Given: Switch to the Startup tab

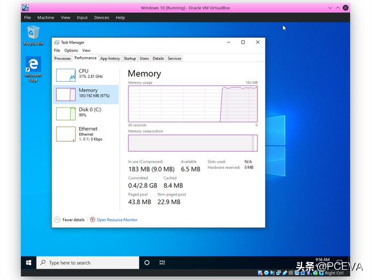Looking at the screenshot, I should 129,58.
